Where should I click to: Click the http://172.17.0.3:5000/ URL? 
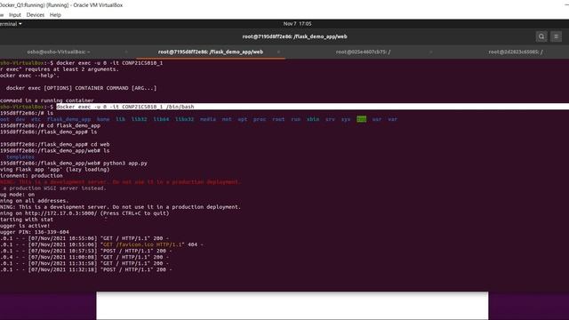[x=61, y=213]
